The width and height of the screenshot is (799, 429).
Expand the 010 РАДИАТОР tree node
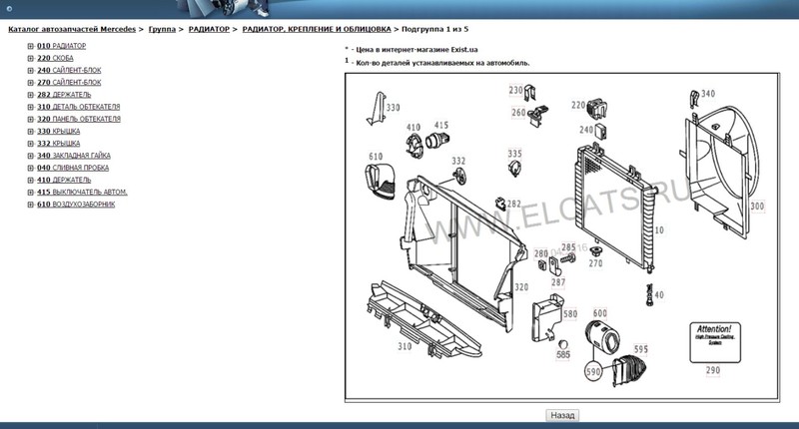click(31, 47)
